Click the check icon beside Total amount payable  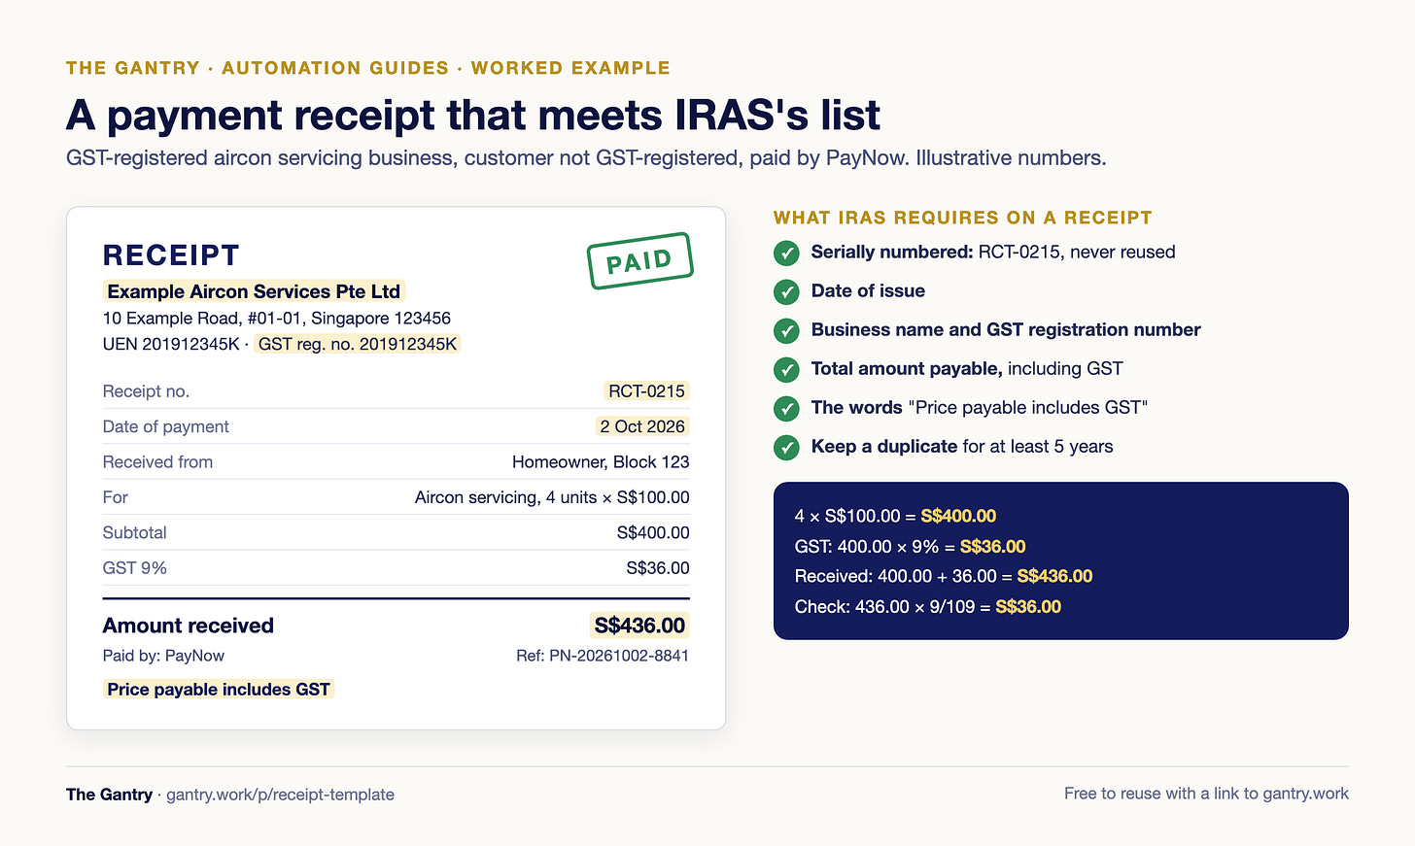point(786,370)
